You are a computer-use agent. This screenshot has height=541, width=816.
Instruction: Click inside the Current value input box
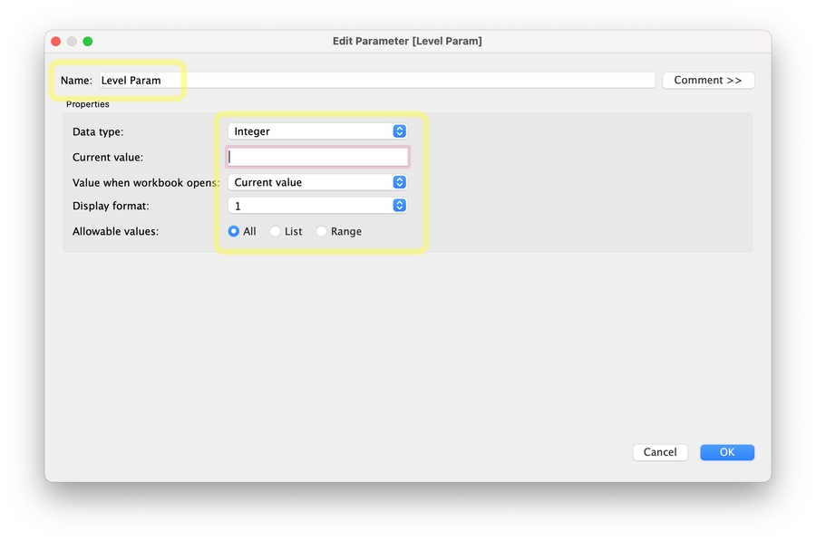[317, 156]
